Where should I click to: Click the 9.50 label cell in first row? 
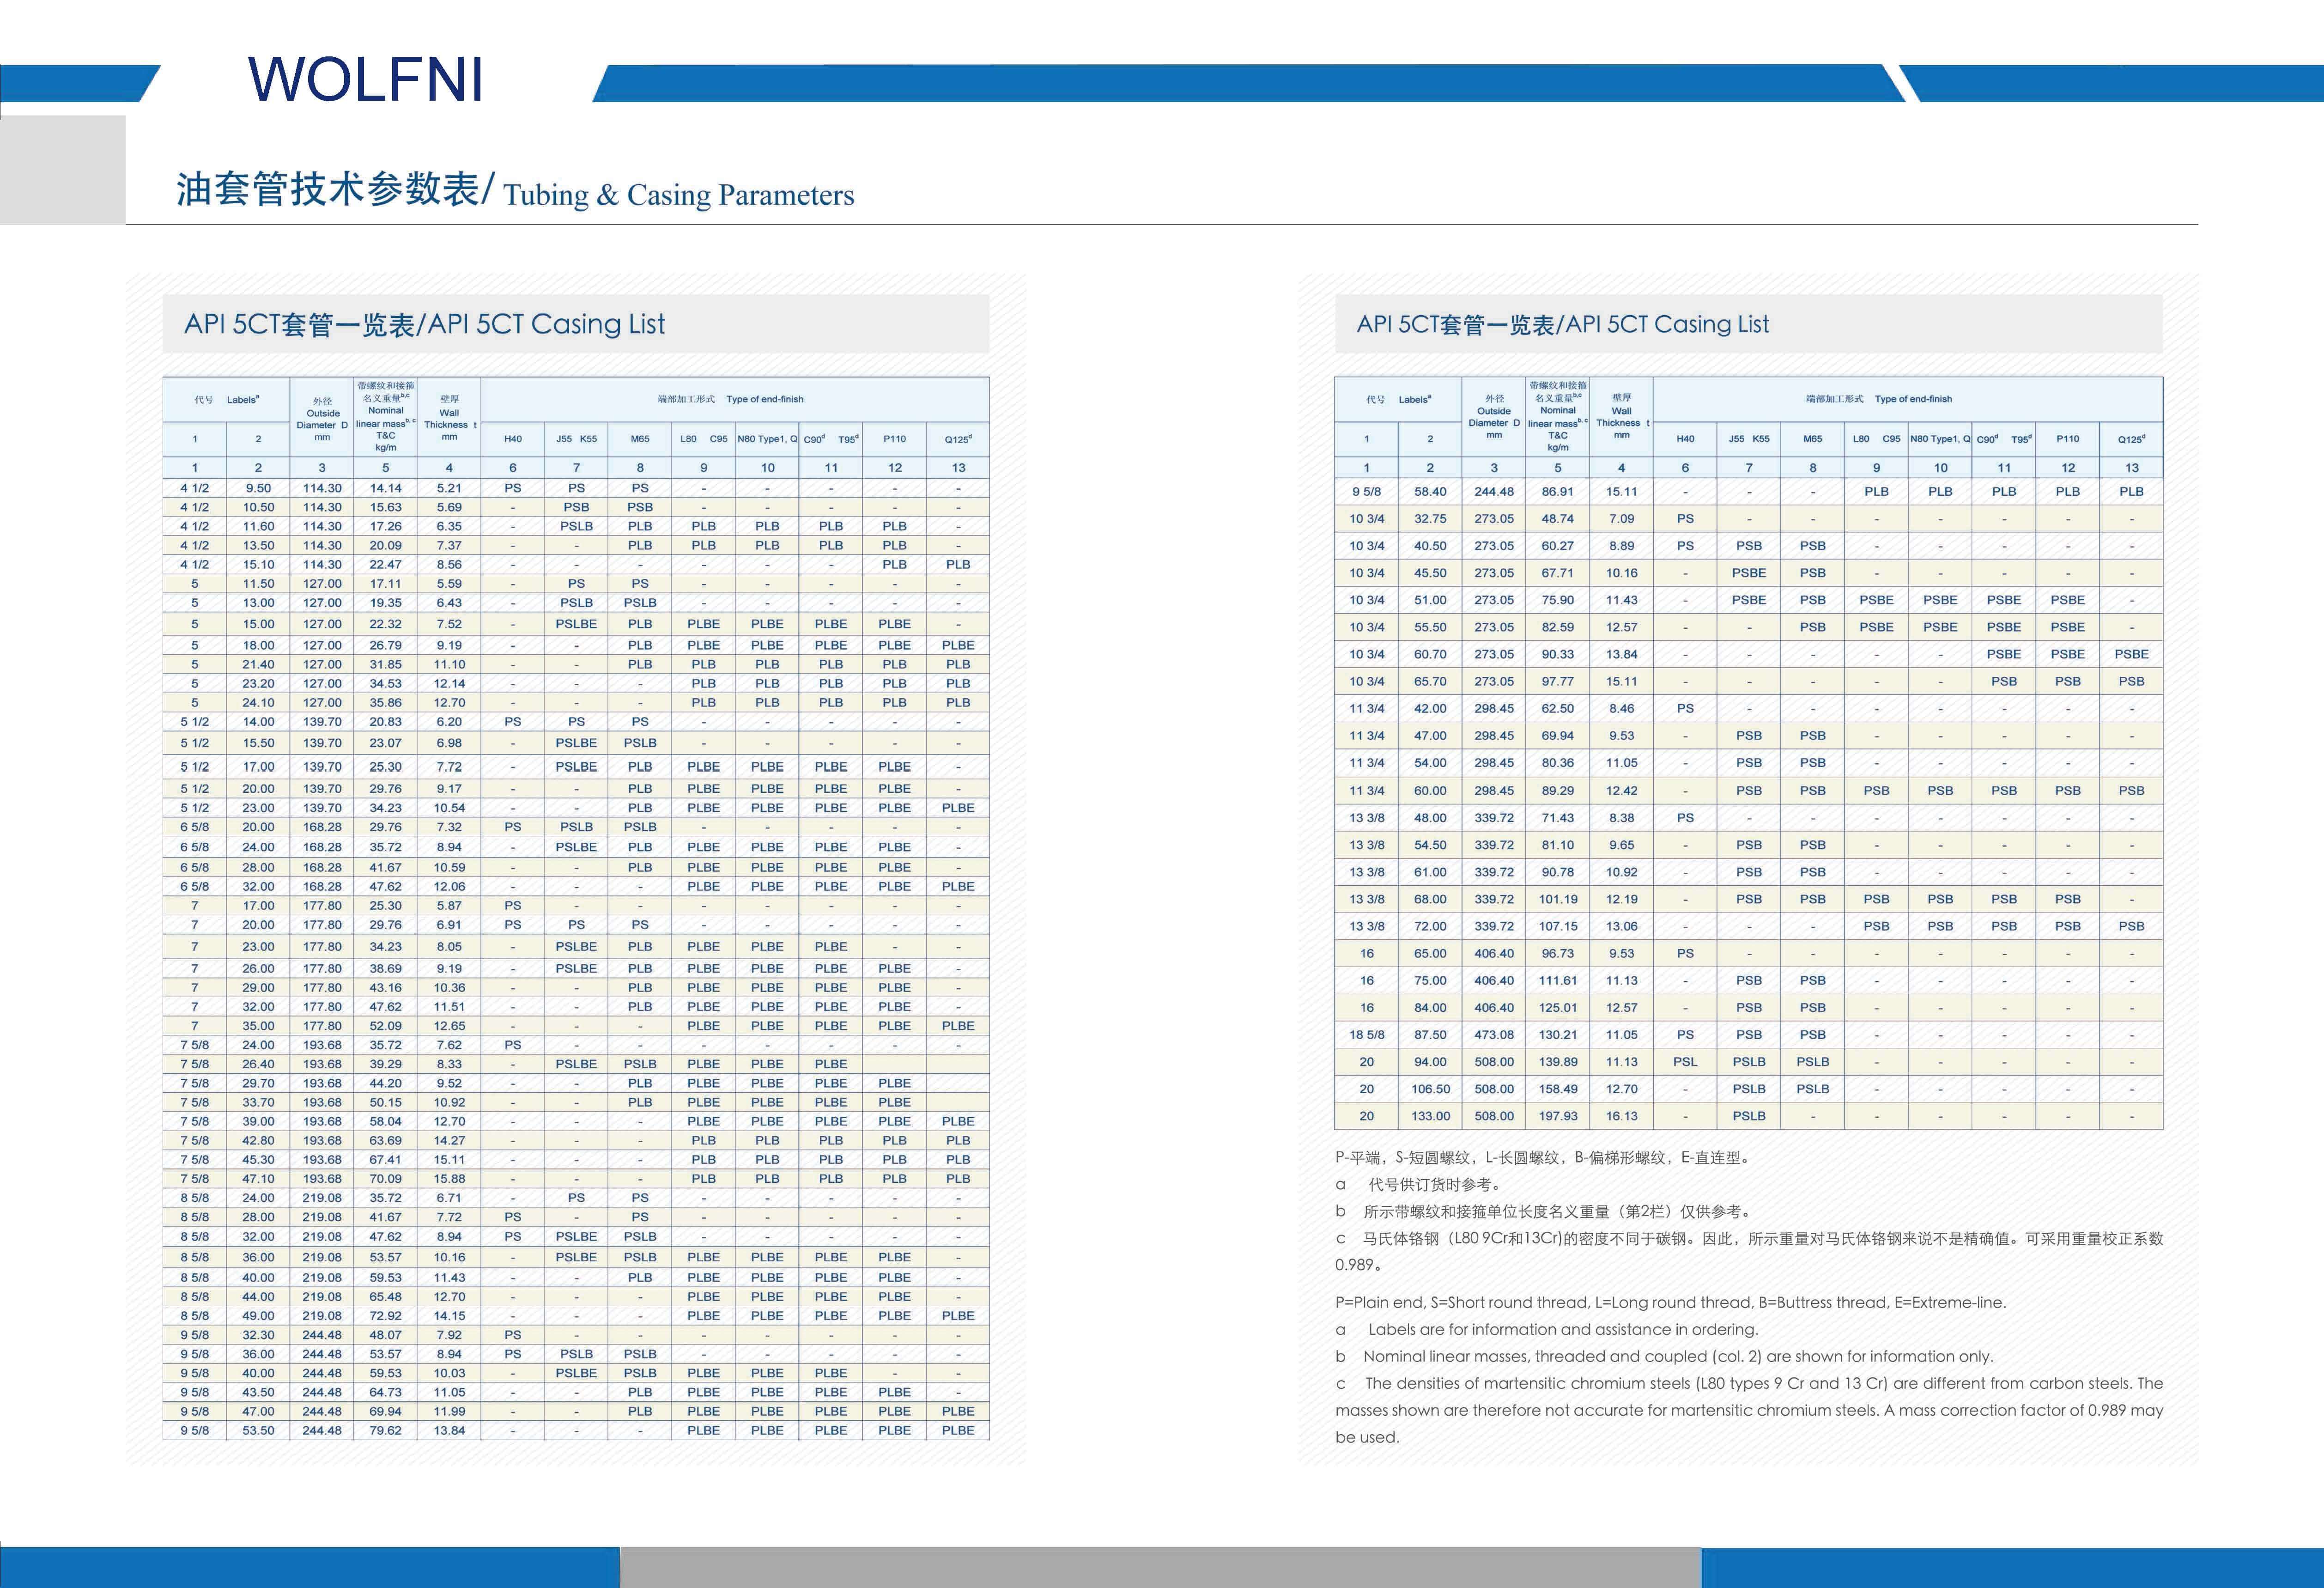tap(258, 488)
